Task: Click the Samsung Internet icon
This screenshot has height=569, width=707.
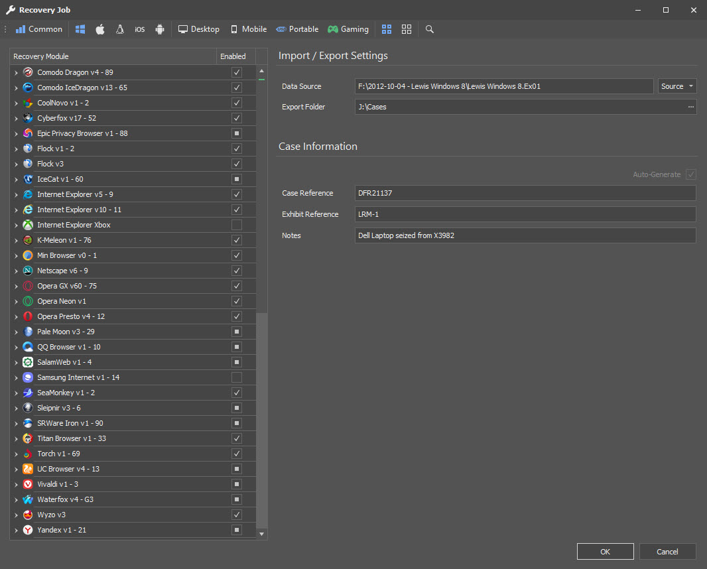Action: (28, 377)
